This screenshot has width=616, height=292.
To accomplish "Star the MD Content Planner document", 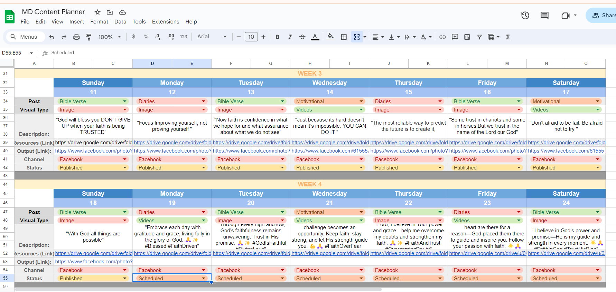I will pos(97,12).
